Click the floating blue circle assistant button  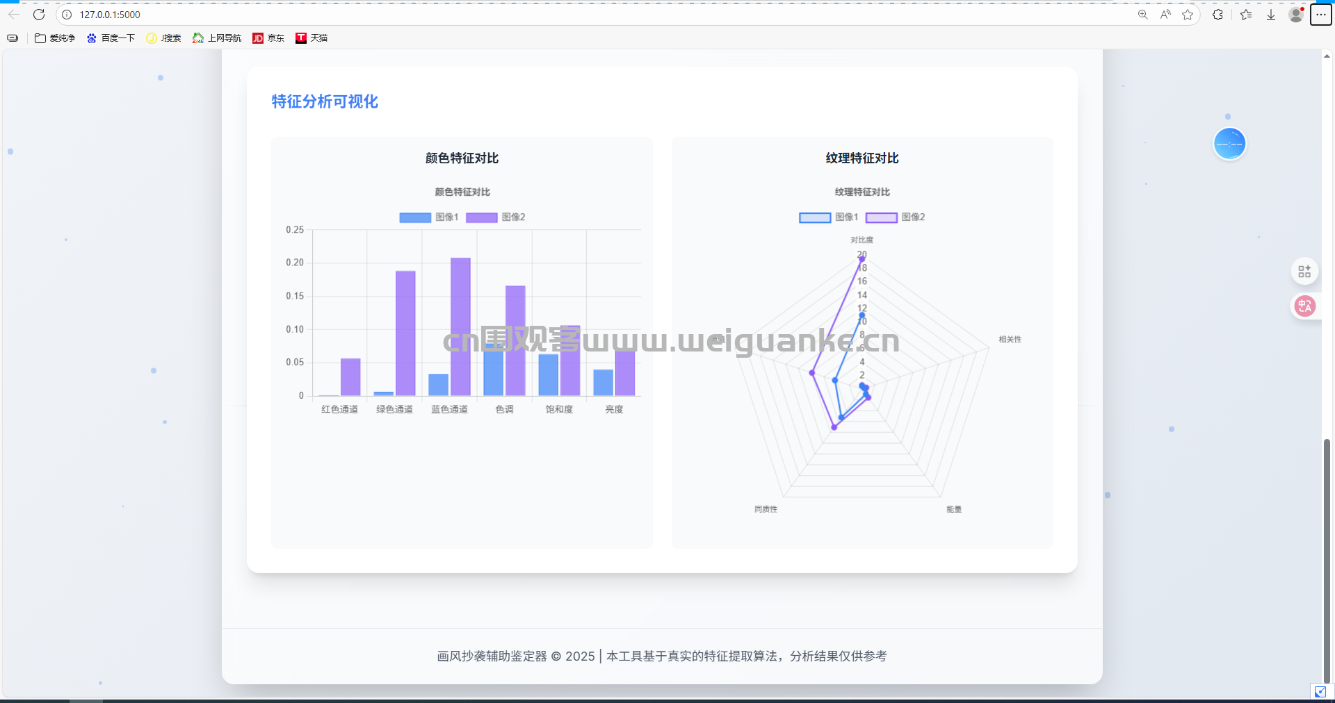(1229, 144)
